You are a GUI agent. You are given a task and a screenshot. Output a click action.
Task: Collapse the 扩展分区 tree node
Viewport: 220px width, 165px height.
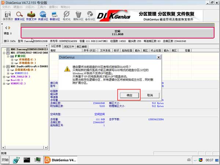8,56
